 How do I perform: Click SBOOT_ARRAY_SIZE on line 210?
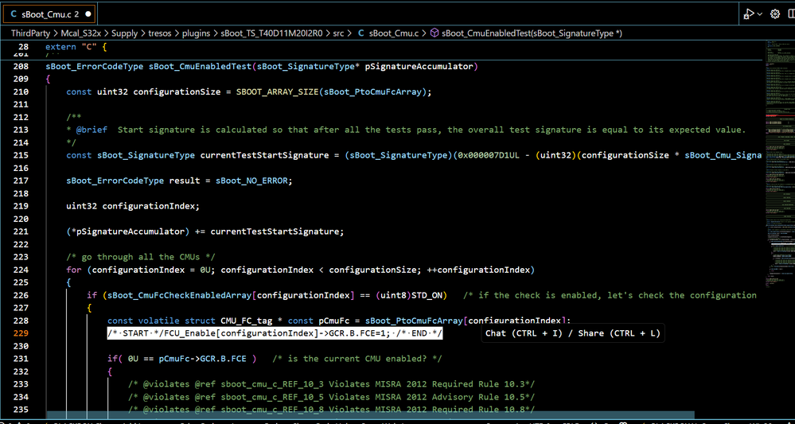point(278,91)
